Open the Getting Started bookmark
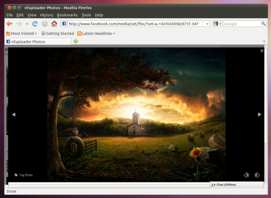271x198 pixels. [58, 33]
